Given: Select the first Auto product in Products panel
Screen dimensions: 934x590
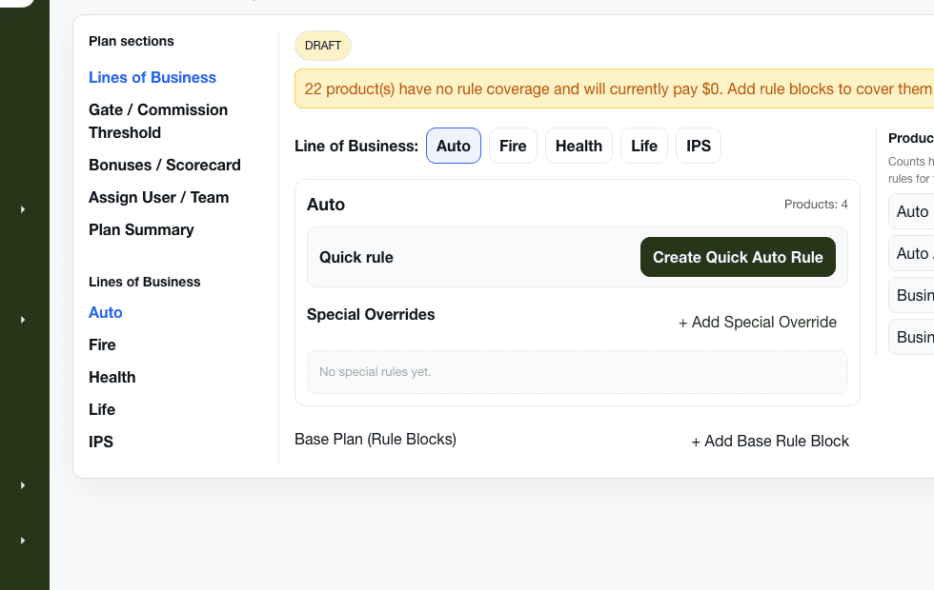Looking at the screenshot, I should [x=915, y=211].
